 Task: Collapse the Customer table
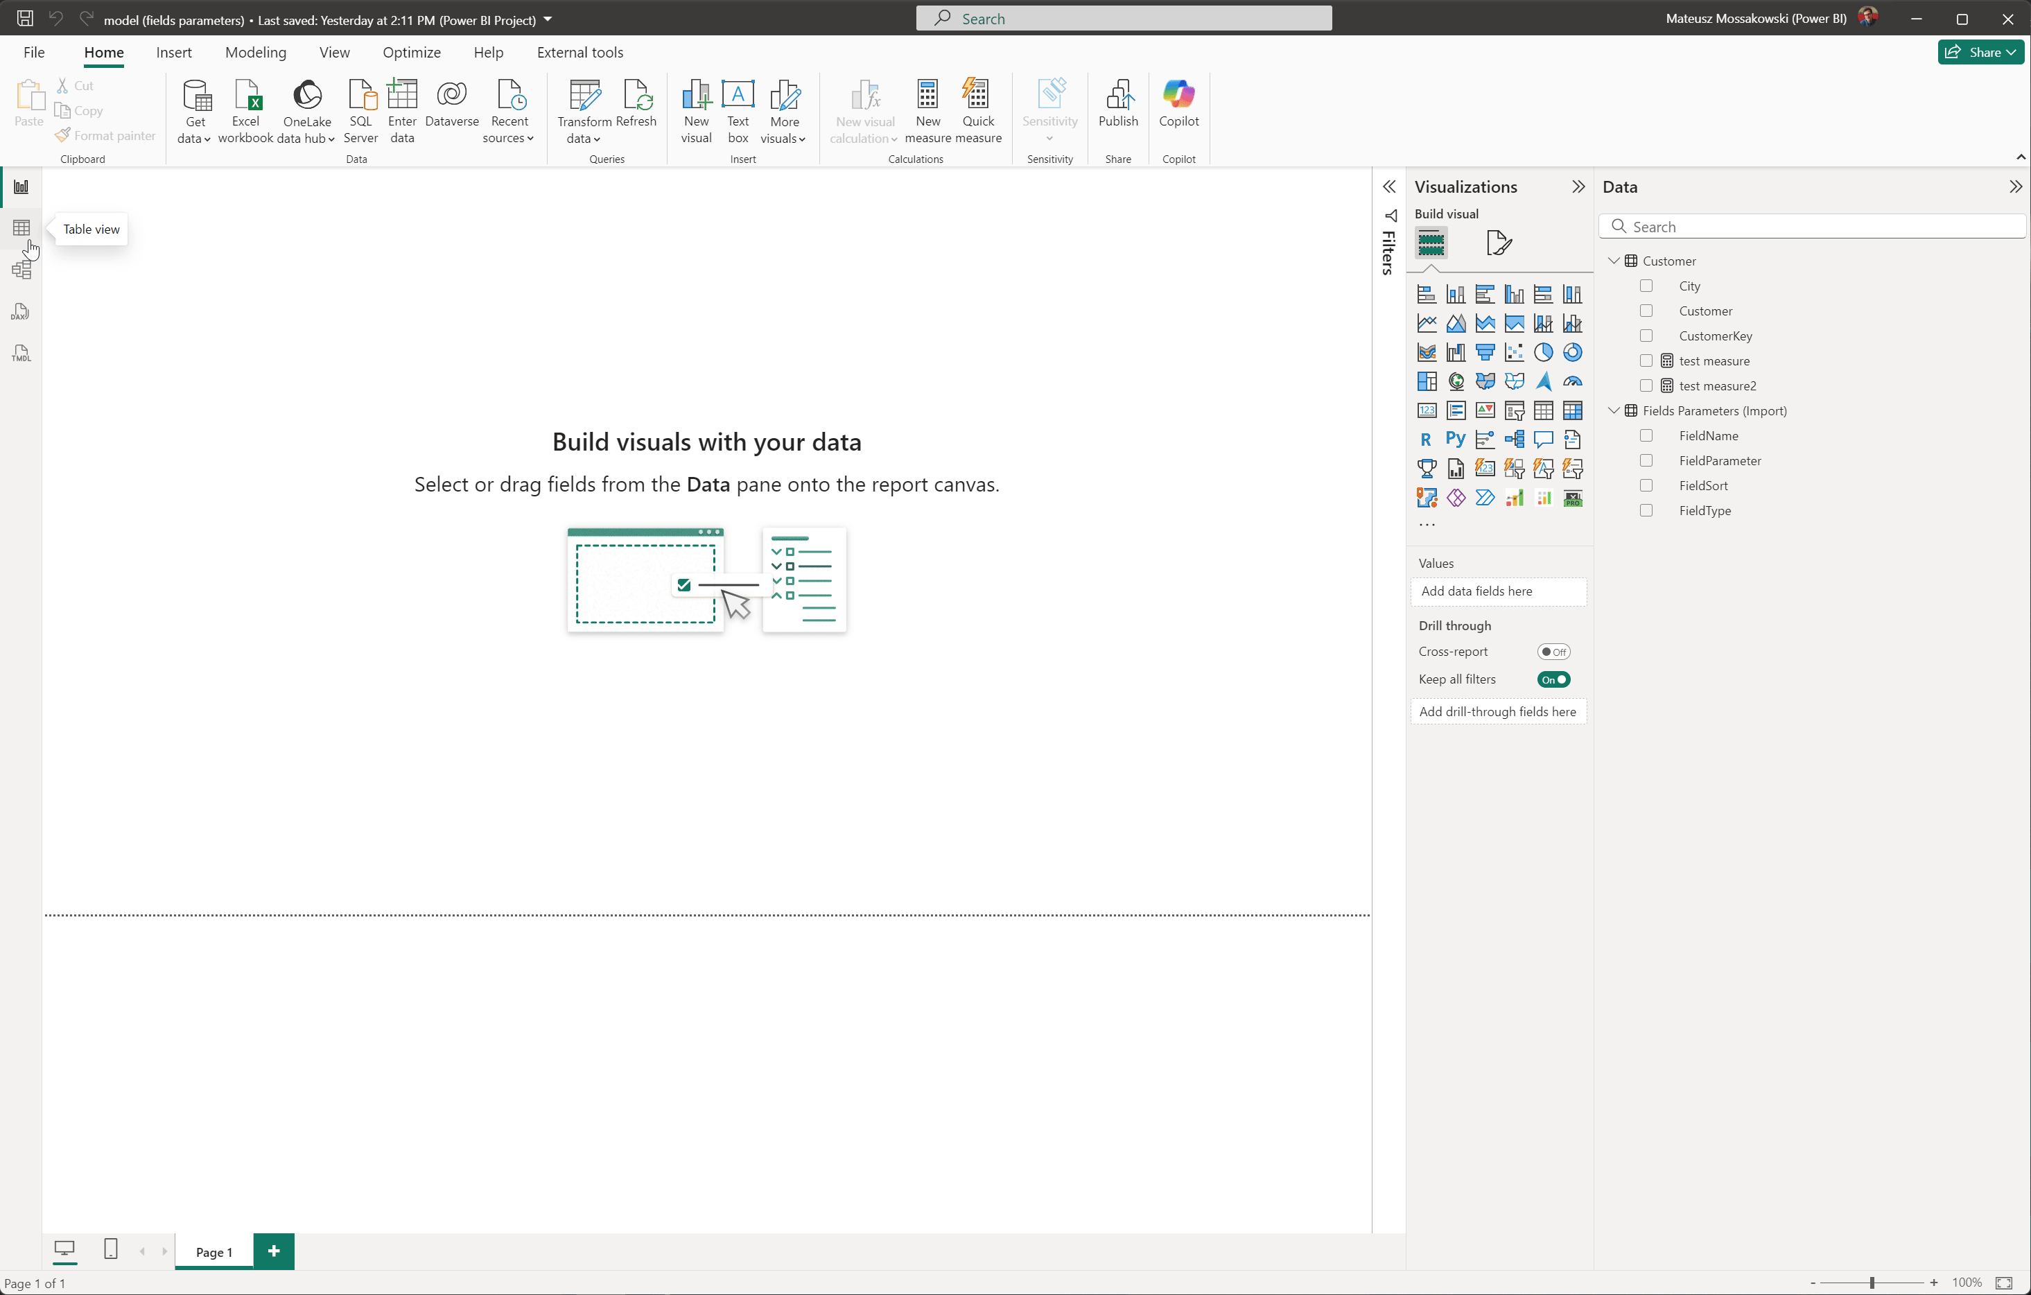tap(1614, 261)
